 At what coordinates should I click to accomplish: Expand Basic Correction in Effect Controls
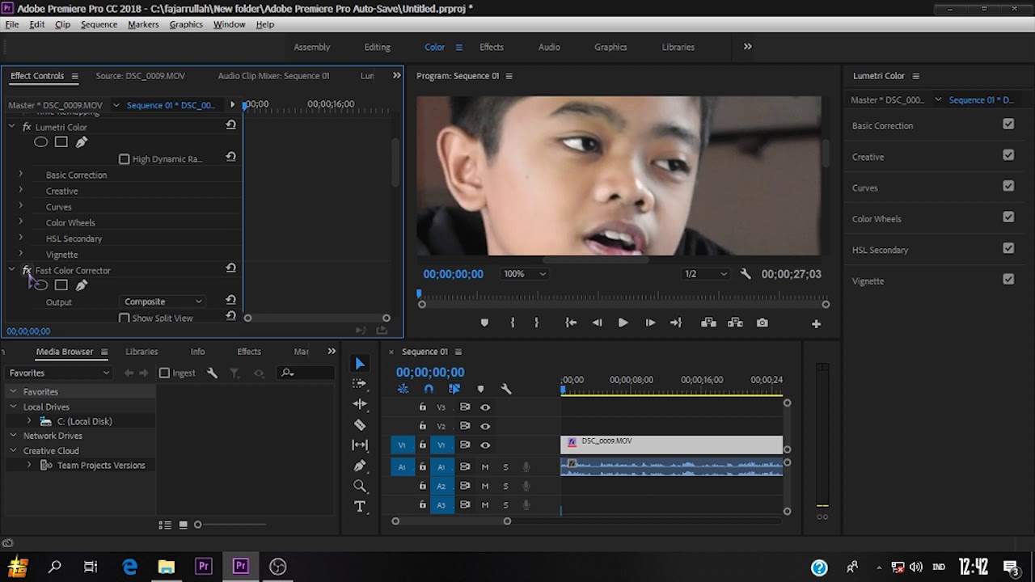tap(21, 175)
